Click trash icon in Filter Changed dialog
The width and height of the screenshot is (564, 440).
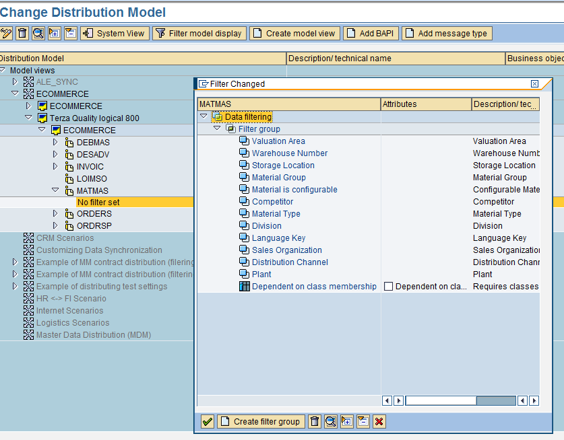point(315,421)
